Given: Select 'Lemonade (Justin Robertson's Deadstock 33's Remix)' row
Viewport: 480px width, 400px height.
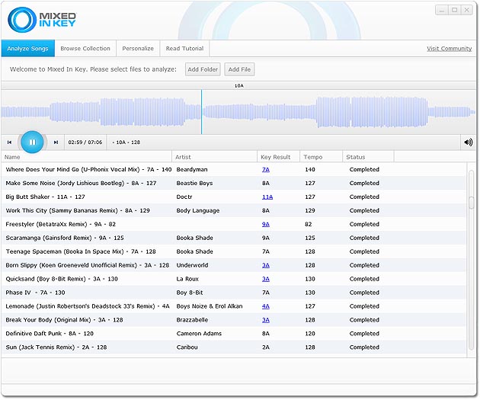Looking at the screenshot, I should (234, 306).
